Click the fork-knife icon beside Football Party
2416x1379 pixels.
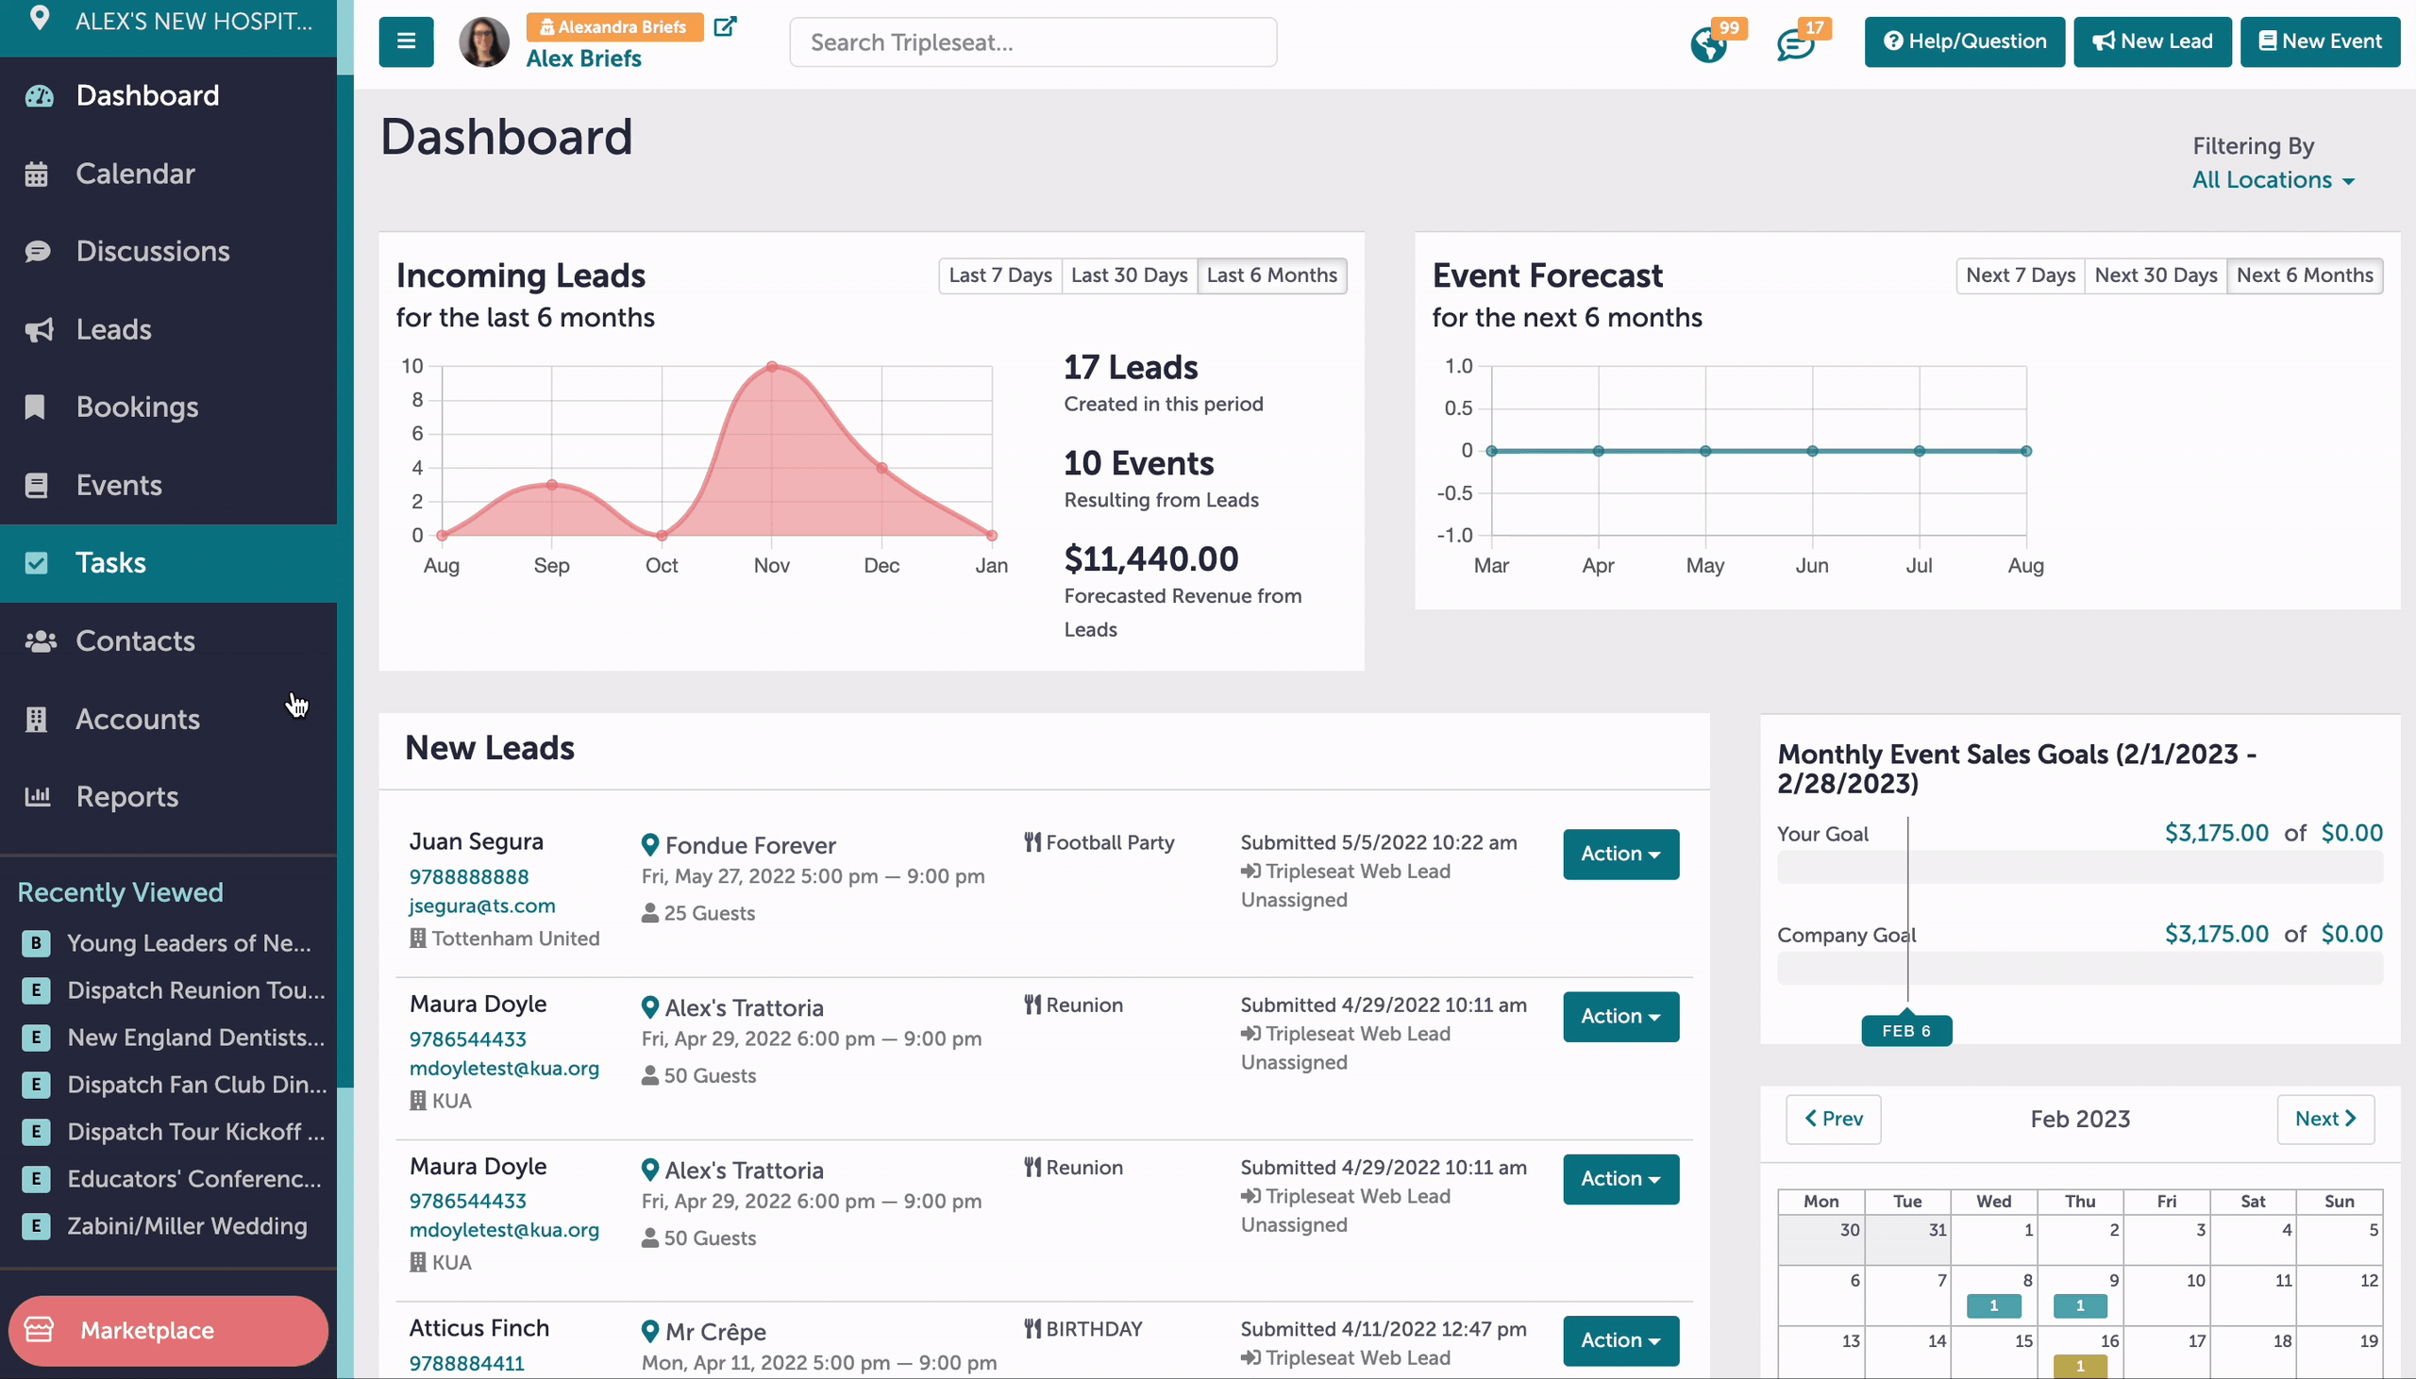click(x=1032, y=842)
